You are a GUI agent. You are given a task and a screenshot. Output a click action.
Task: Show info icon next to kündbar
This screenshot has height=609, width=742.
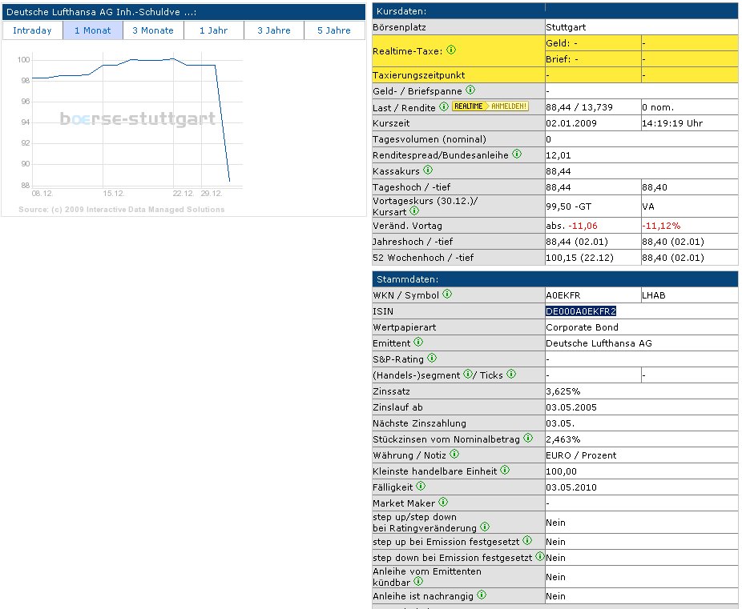click(x=418, y=581)
